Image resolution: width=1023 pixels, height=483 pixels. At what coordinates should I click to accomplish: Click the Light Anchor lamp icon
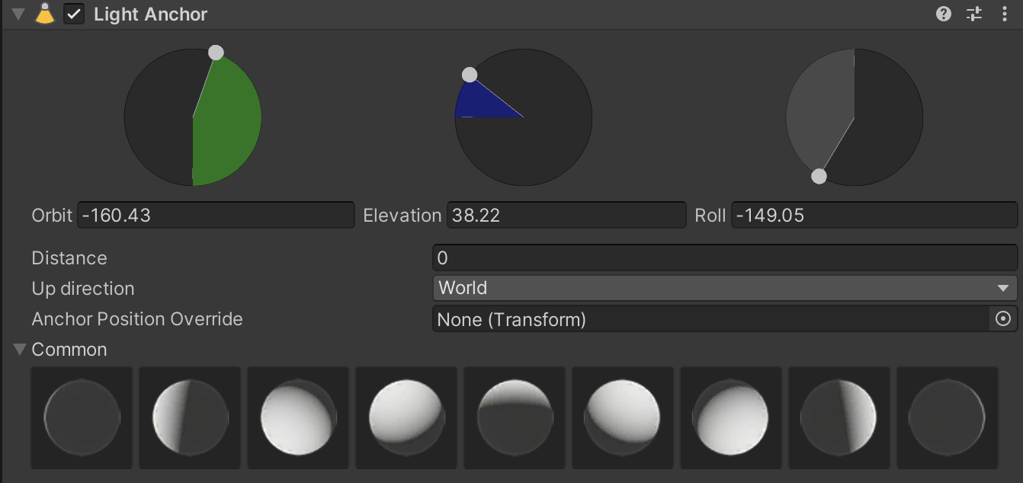[45, 14]
